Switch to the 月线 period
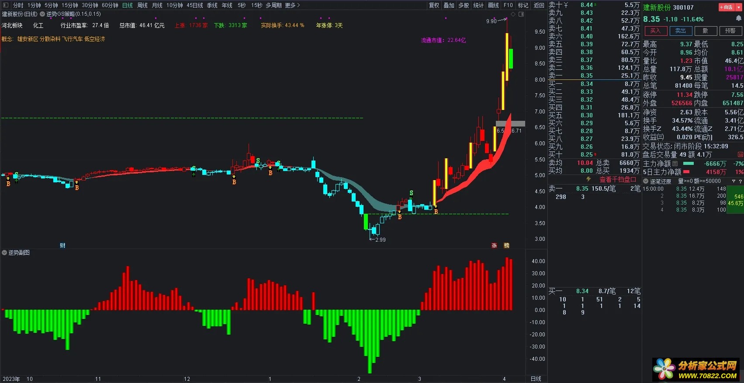This screenshot has height=383, width=744. [x=157, y=5]
